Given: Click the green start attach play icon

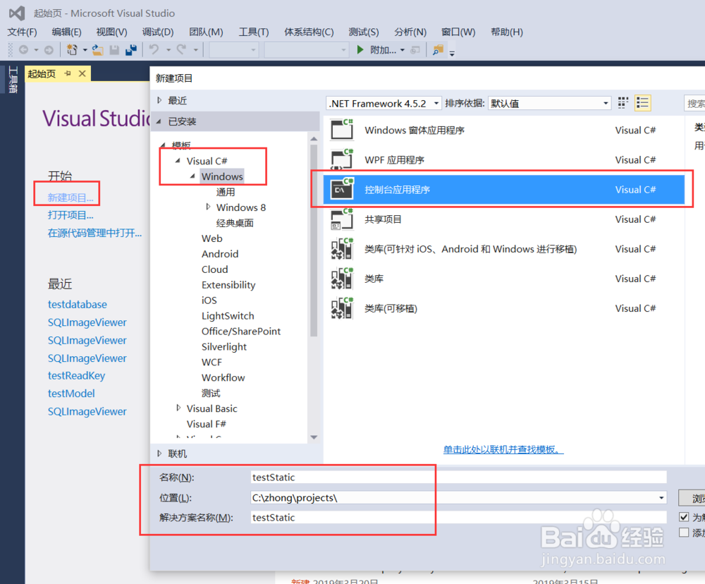Looking at the screenshot, I should coord(360,49).
